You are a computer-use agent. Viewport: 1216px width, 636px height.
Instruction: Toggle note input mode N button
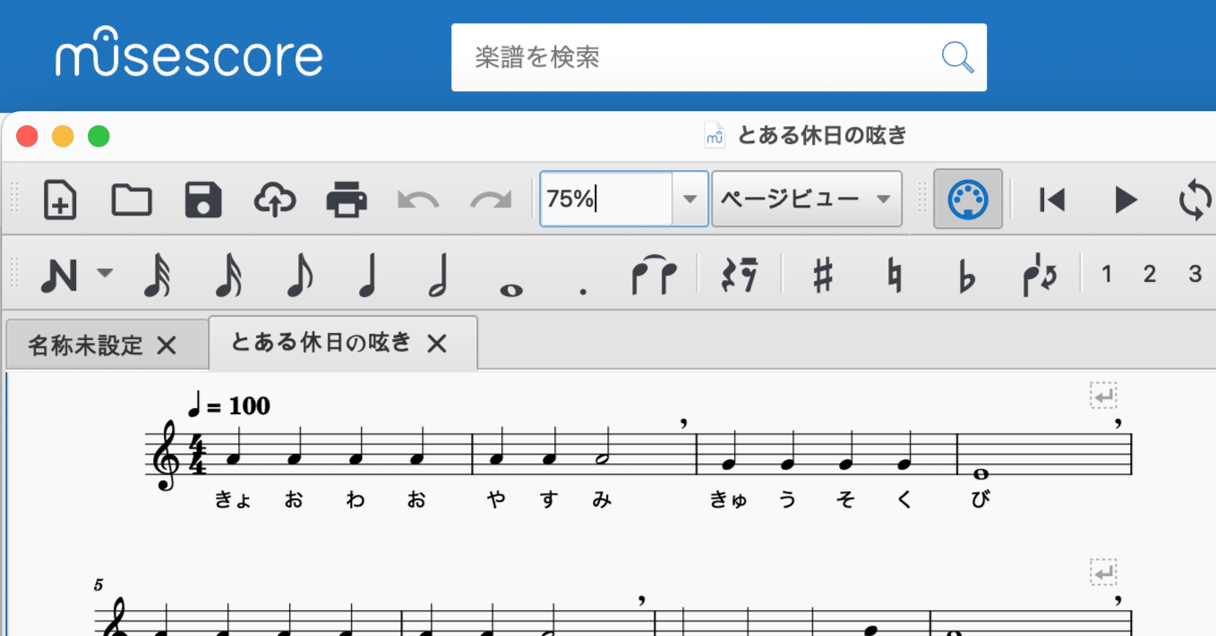pyautogui.click(x=59, y=276)
